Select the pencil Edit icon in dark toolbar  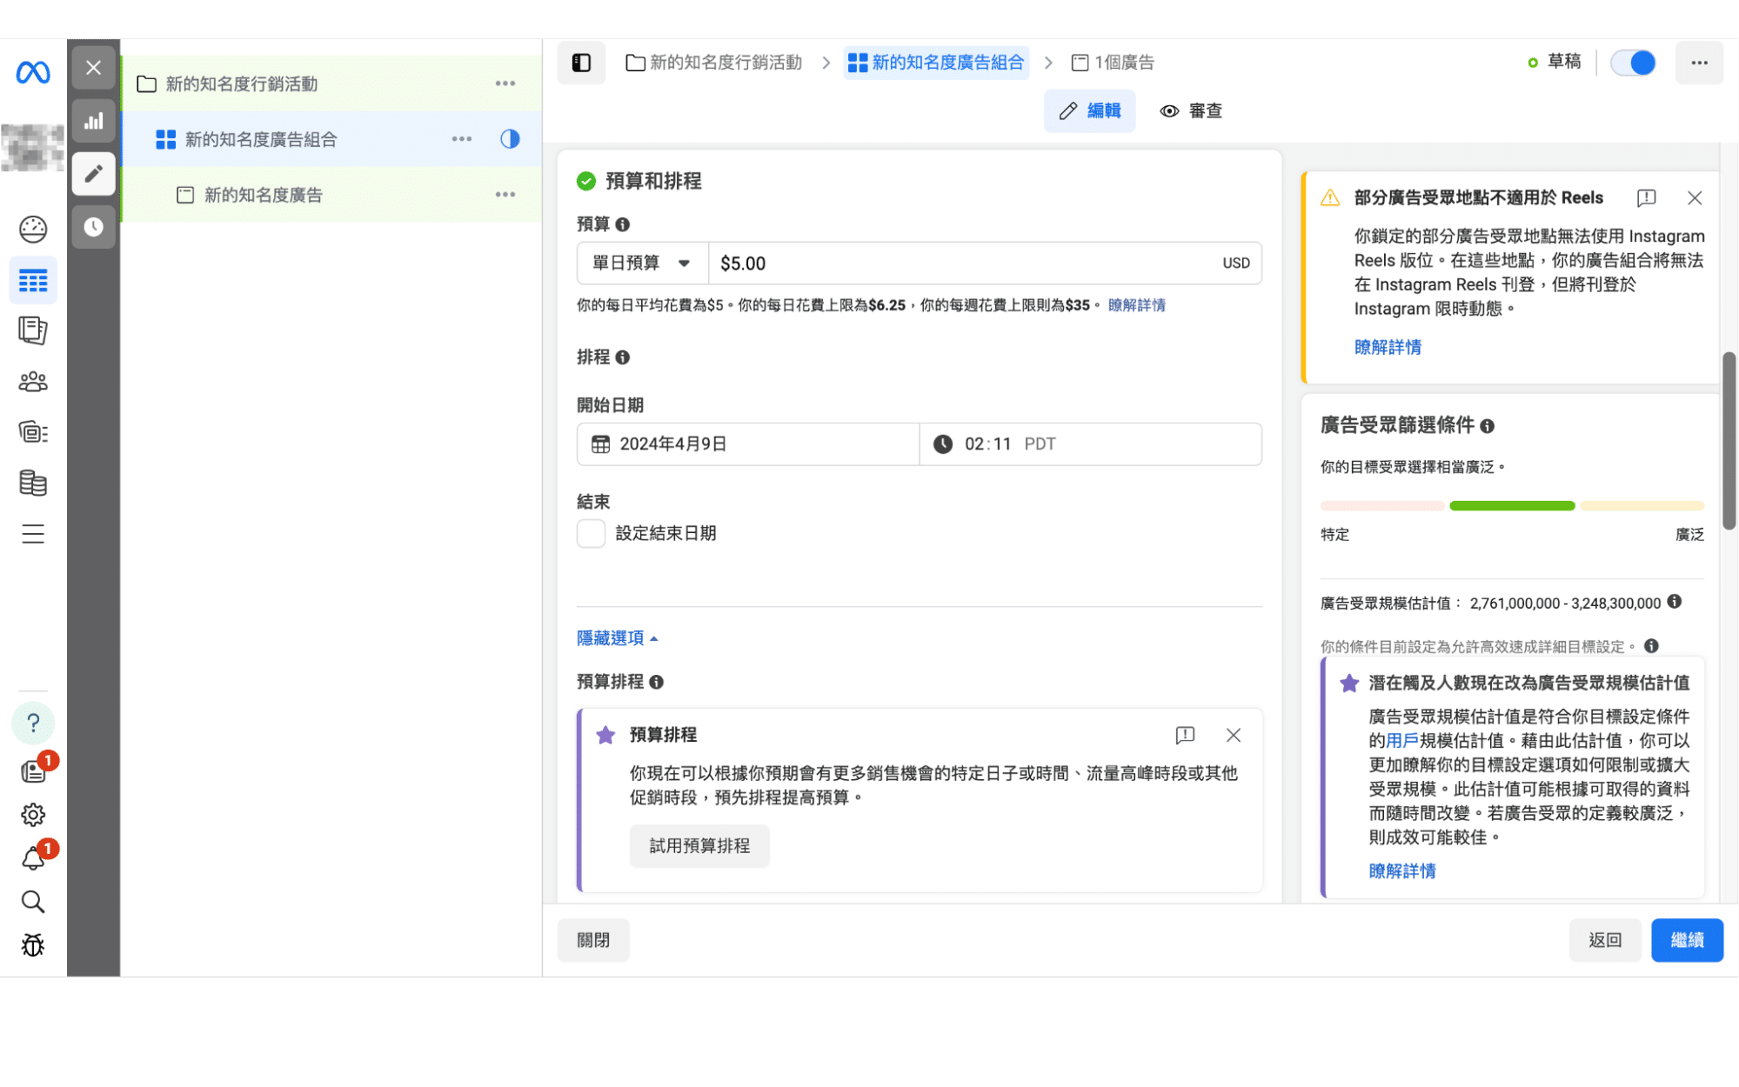(93, 173)
